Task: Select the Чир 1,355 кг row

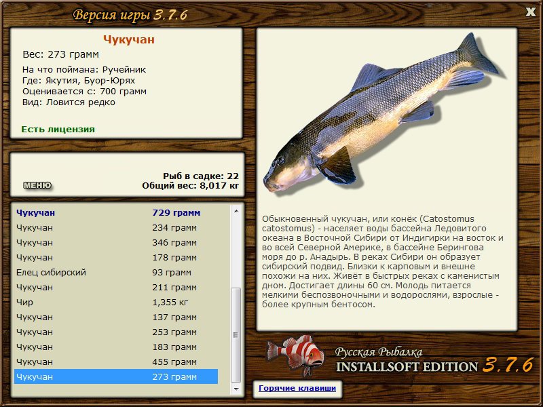Action: tap(116, 302)
